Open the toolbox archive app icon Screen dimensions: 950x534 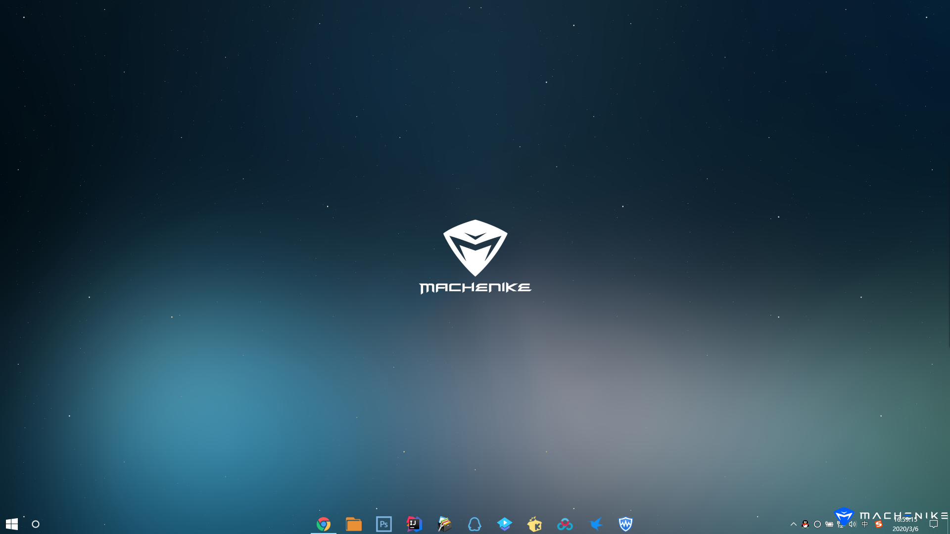(444, 524)
